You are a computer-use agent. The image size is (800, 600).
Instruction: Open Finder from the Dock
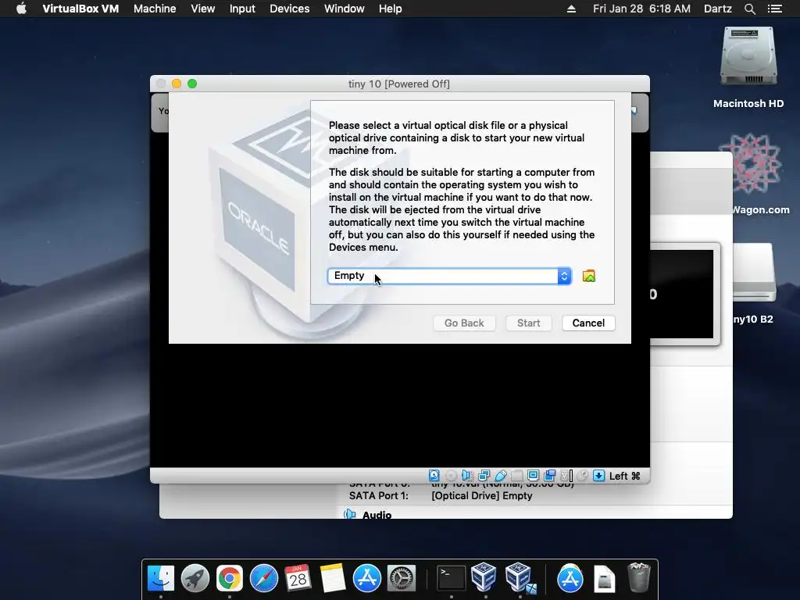(x=161, y=578)
